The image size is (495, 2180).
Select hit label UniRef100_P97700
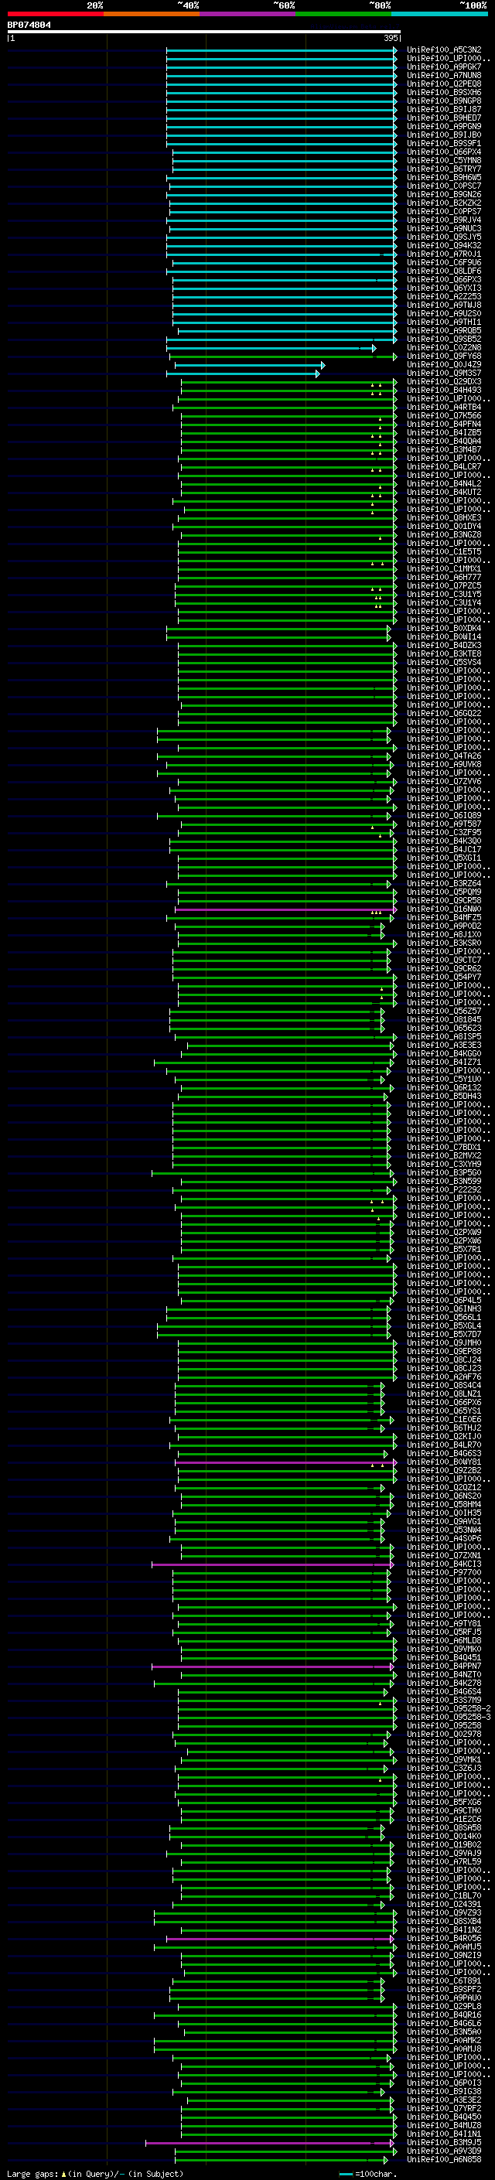tap(444, 1573)
